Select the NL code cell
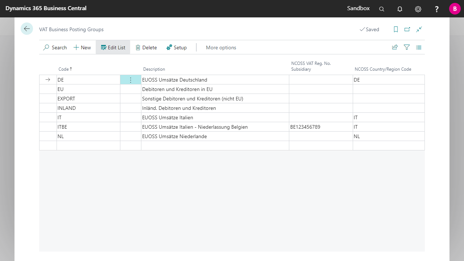Screen dimensions: 464x261 pos(88,136)
